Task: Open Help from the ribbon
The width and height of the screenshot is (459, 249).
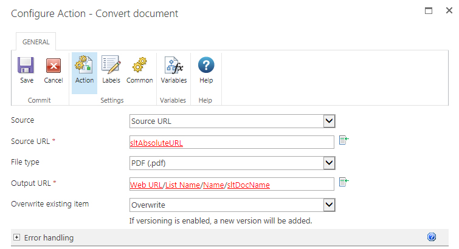Action: (x=206, y=66)
